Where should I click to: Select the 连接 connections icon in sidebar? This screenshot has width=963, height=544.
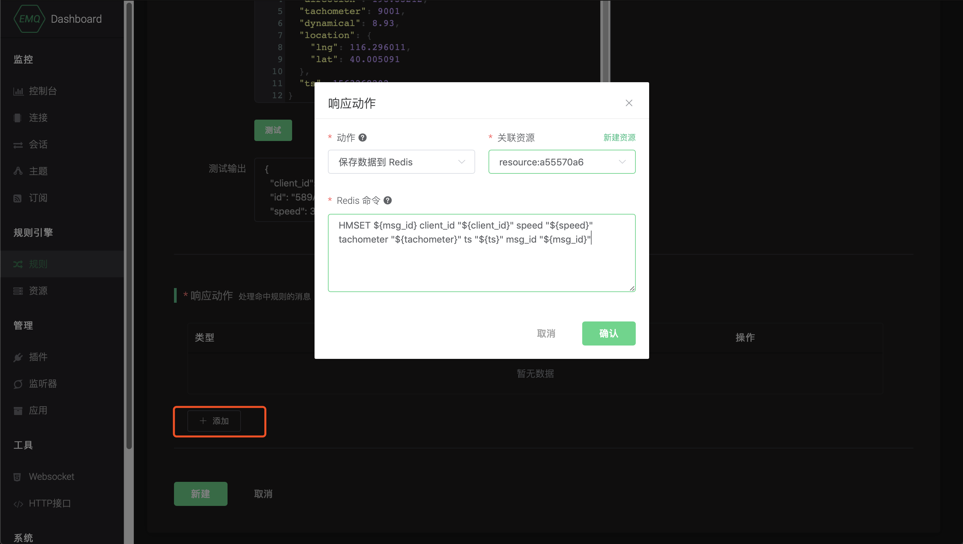coord(38,118)
